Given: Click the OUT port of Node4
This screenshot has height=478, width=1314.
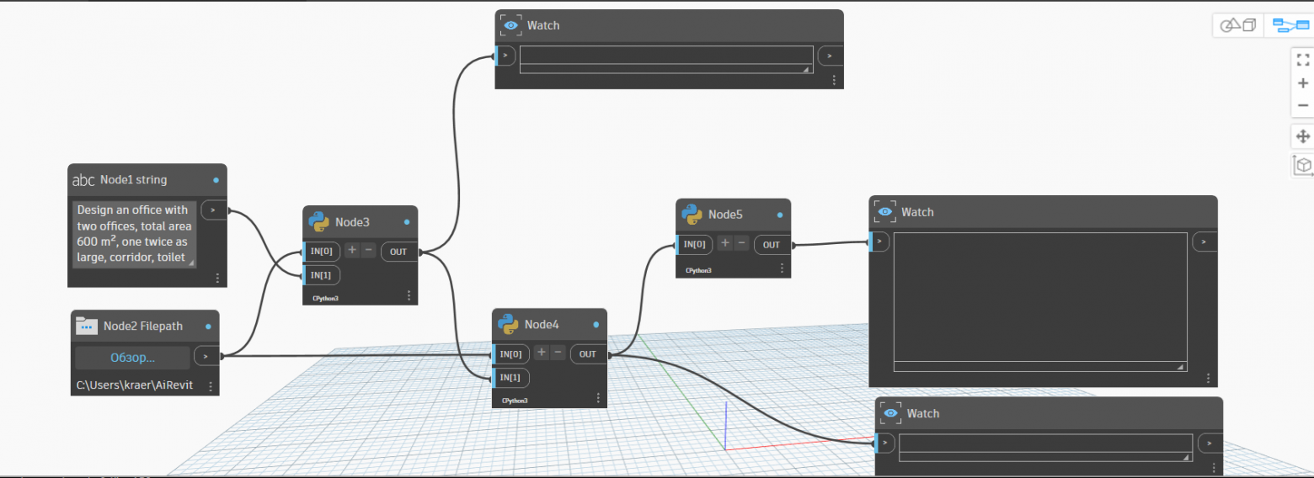Looking at the screenshot, I should pos(588,354).
